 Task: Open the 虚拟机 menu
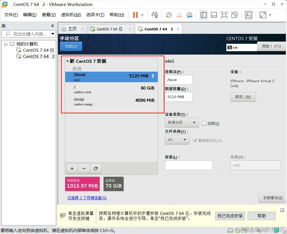tap(71, 15)
